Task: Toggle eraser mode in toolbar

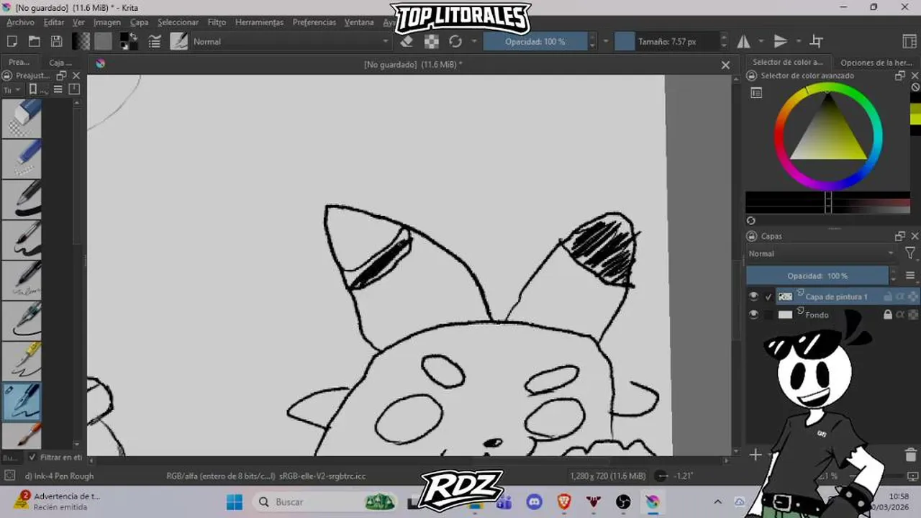Action: [407, 42]
